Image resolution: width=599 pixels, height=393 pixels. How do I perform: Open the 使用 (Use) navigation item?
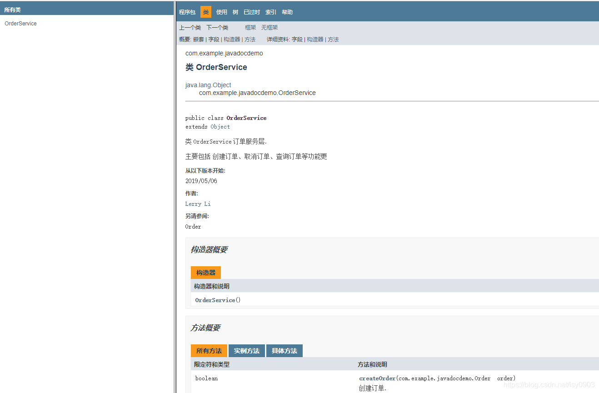[x=222, y=12]
